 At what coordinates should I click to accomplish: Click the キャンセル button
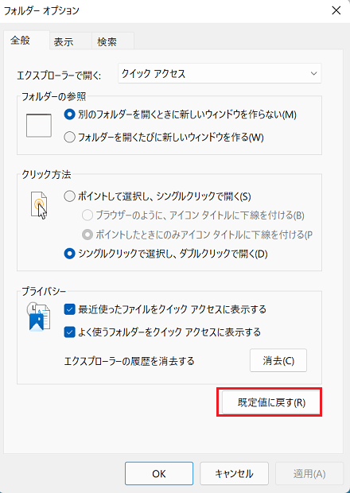pos(234,473)
